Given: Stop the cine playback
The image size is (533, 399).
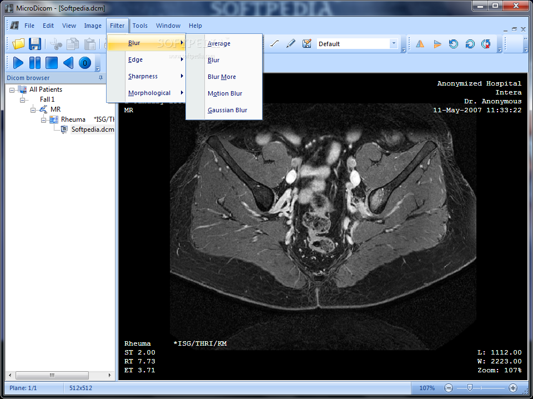Looking at the screenshot, I should 51,63.
